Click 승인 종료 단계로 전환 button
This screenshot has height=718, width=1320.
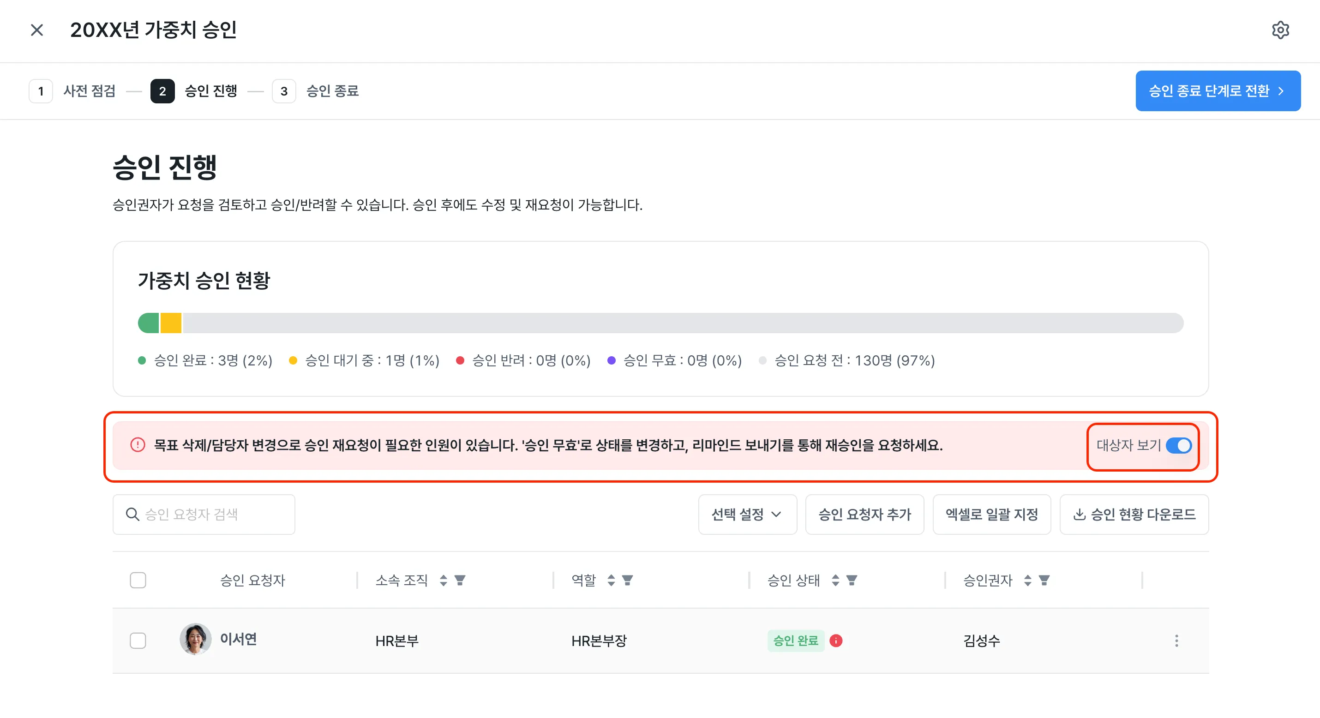tap(1218, 91)
